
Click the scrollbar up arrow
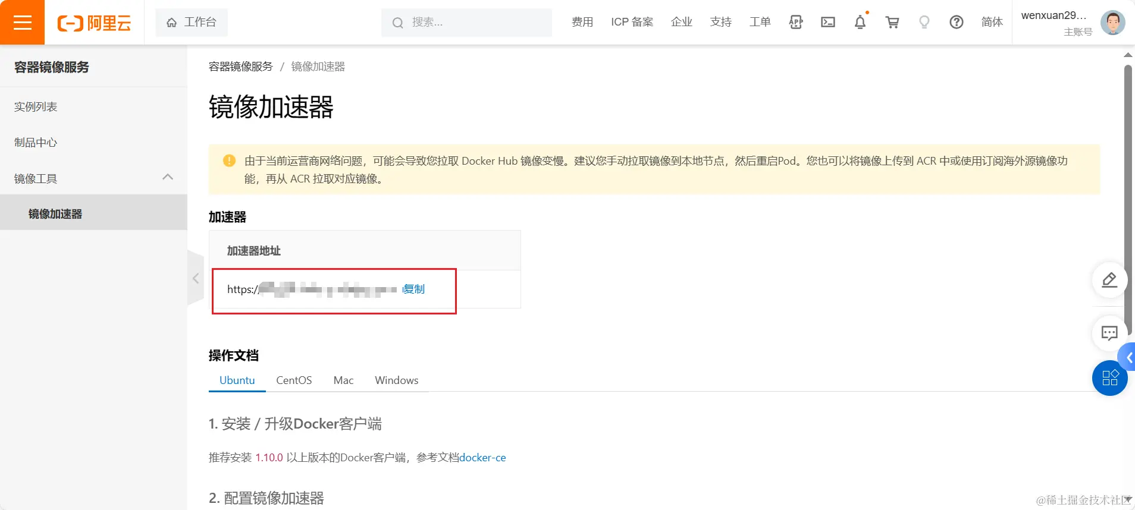click(x=1128, y=55)
